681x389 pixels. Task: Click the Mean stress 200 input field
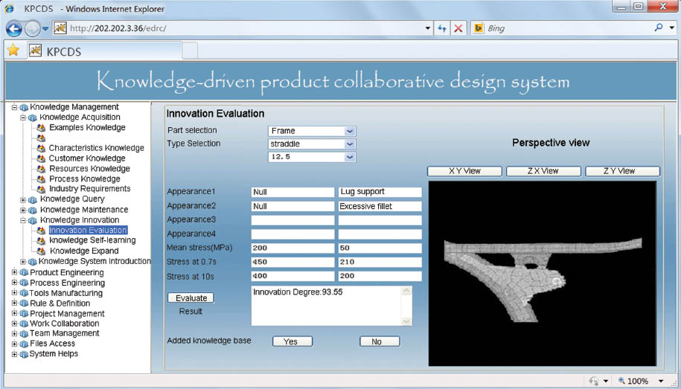coord(292,248)
